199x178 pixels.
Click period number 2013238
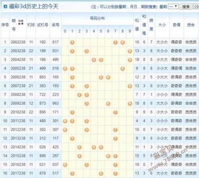click(18, 138)
